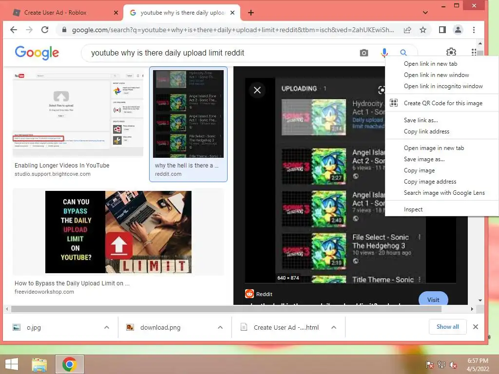Open File Explorer from taskbar

pos(39,364)
